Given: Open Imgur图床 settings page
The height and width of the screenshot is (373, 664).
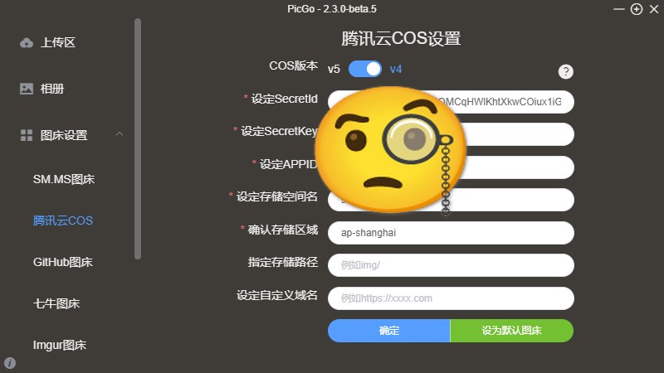Looking at the screenshot, I should coord(60,345).
